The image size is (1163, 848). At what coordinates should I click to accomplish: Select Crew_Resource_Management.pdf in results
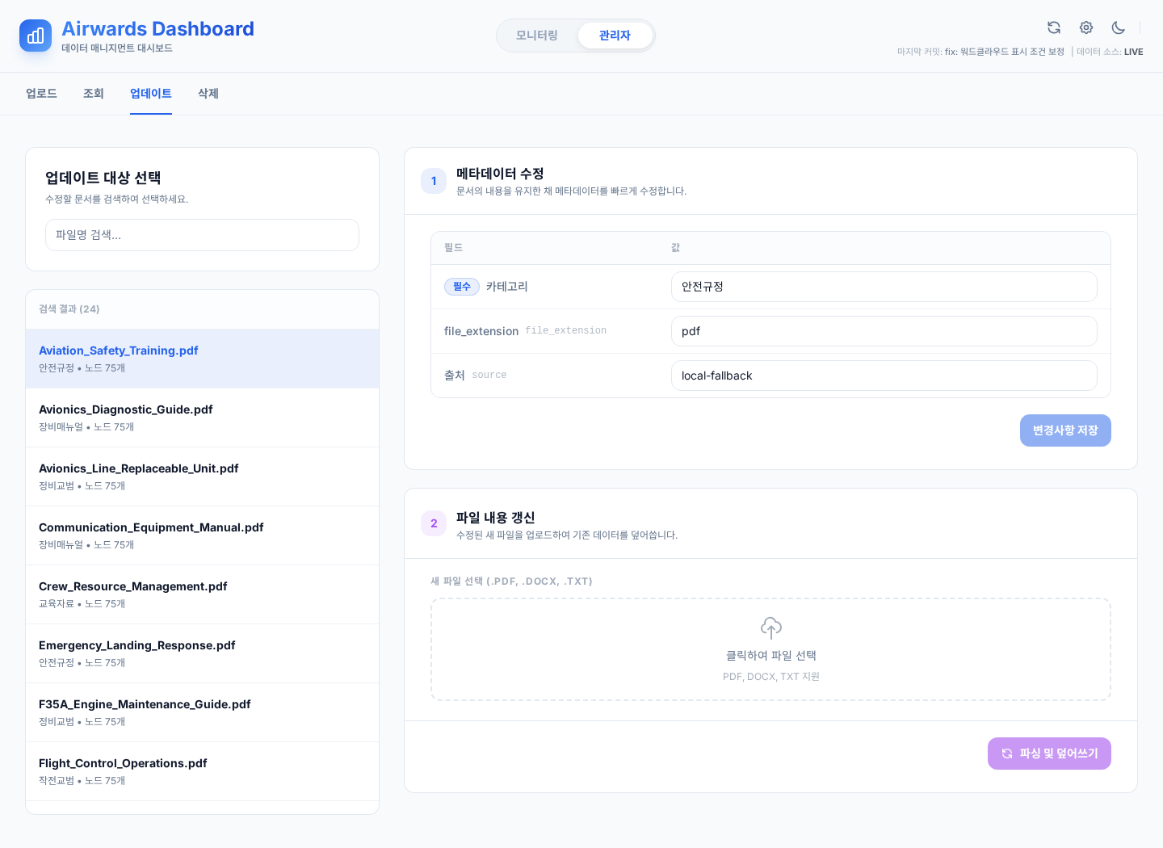pos(202,594)
